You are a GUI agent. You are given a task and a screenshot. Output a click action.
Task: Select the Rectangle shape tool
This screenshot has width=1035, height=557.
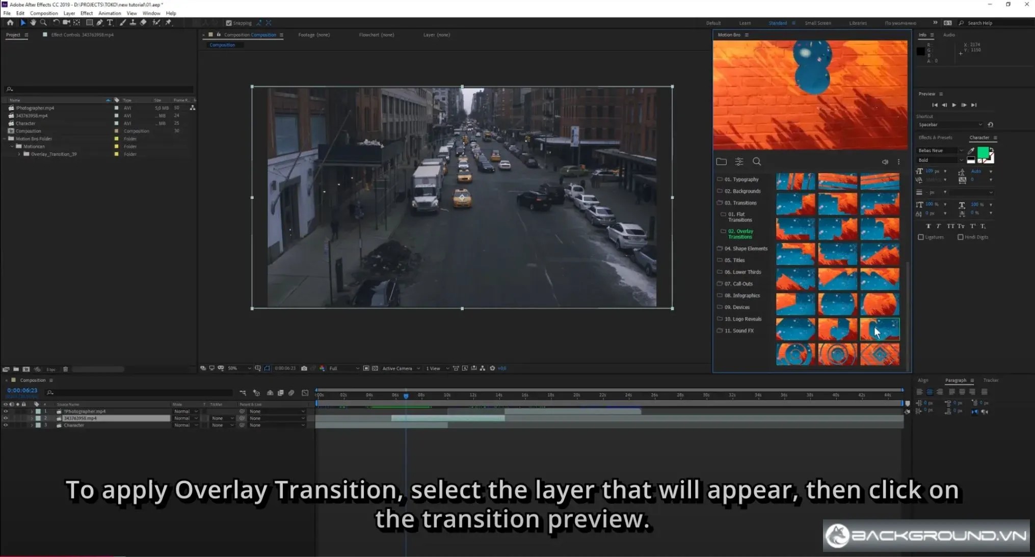(89, 23)
